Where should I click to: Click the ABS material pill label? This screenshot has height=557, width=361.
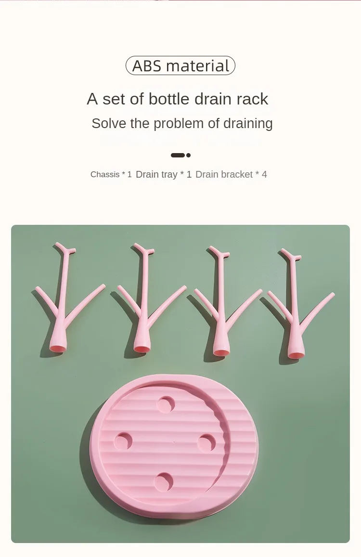click(180, 66)
